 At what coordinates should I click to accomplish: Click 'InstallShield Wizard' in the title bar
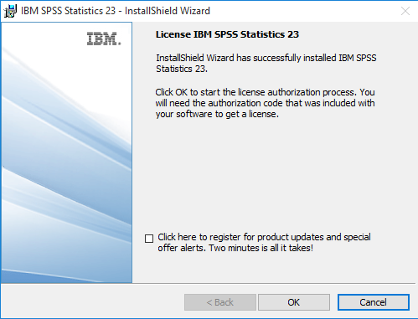point(168,11)
